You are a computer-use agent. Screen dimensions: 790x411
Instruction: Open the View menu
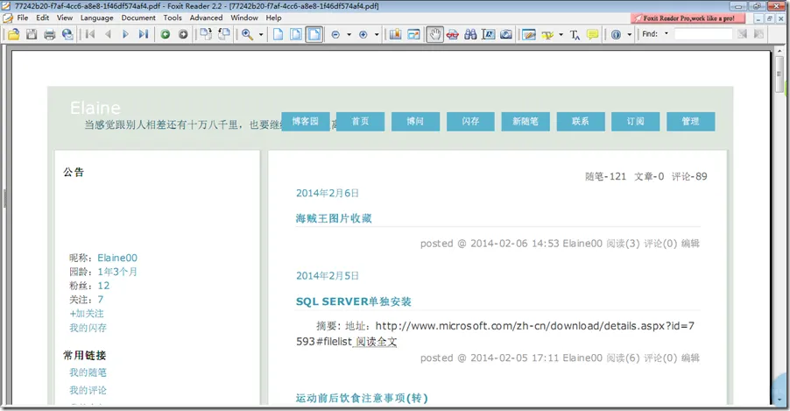(x=65, y=18)
